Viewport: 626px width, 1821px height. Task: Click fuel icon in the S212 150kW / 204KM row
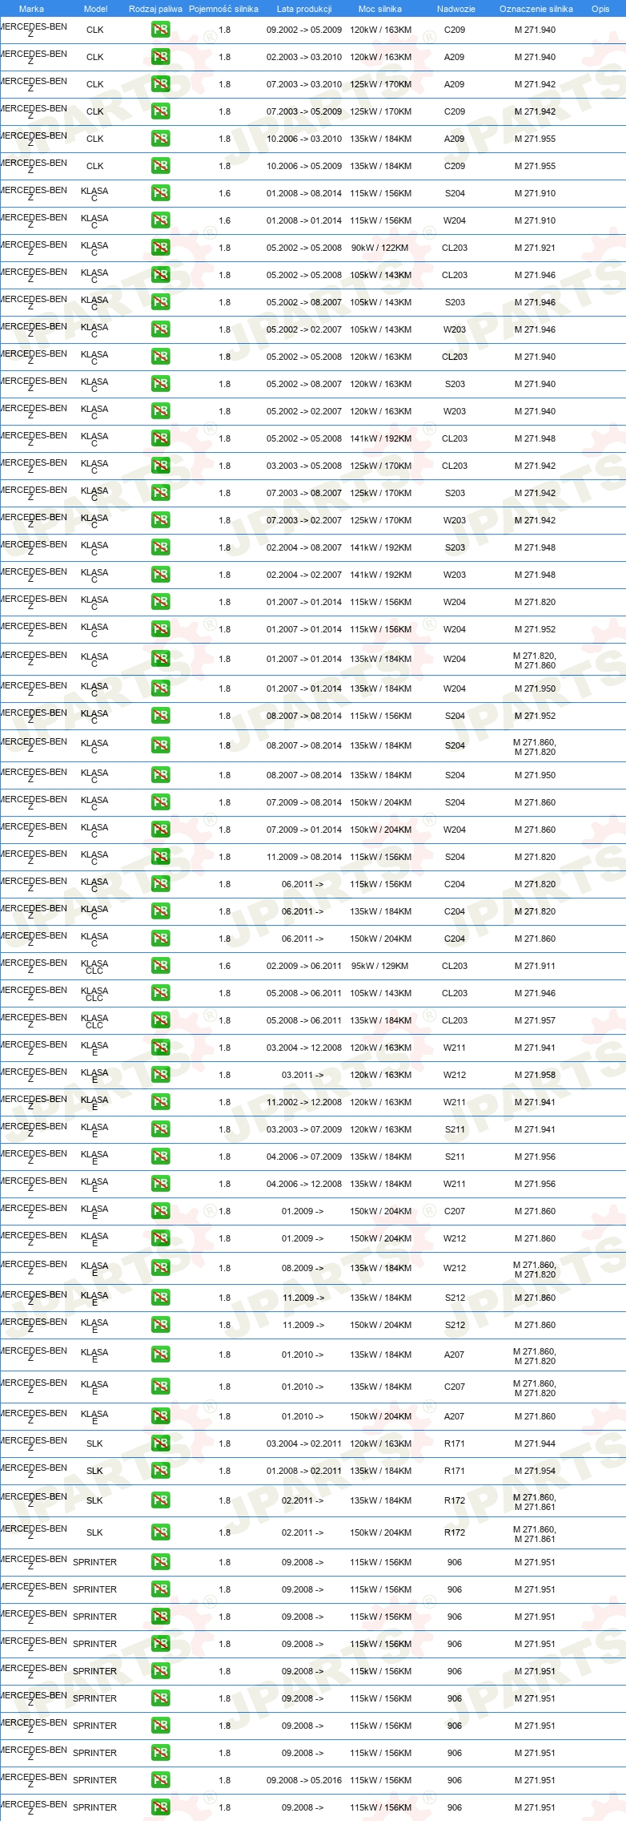[161, 1325]
